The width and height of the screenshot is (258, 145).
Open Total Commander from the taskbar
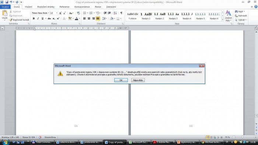click(42, 142)
